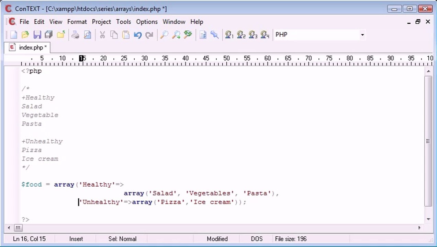Run user command 3 icon

point(253,35)
